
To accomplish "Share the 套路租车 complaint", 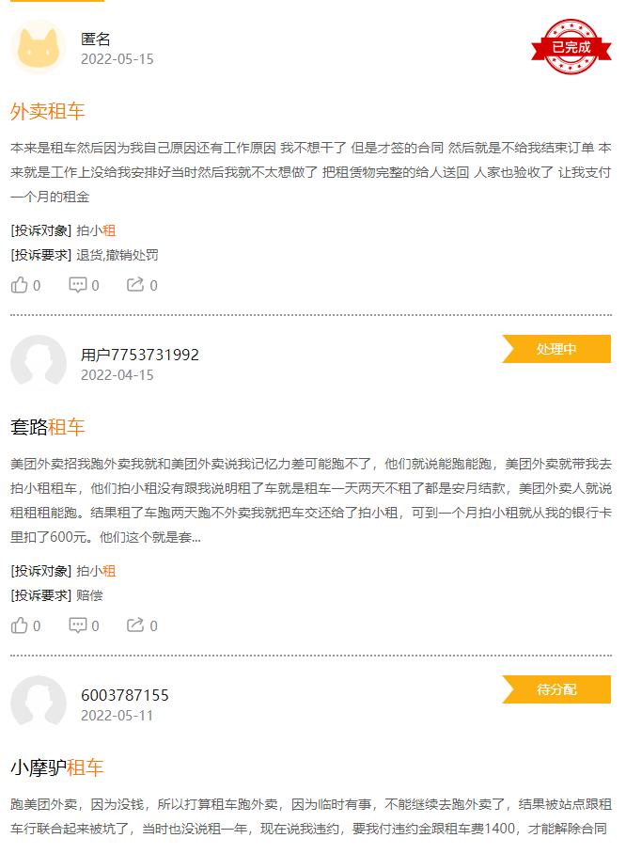I will pos(136,625).
